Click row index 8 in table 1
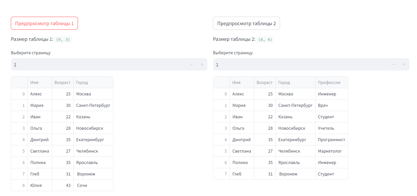 point(19,185)
